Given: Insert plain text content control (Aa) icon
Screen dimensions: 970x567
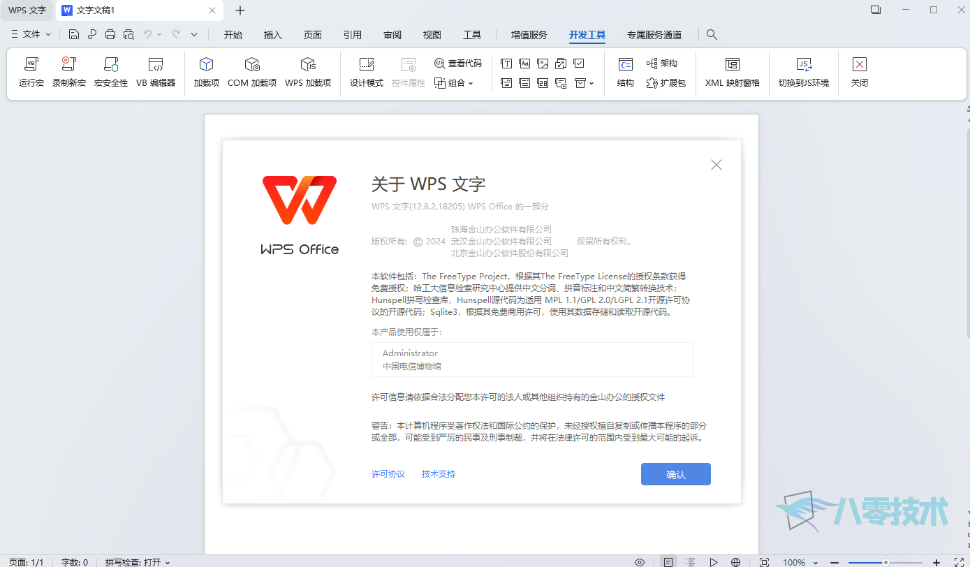Looking at the screenshot, I should [x=524, y=64].
